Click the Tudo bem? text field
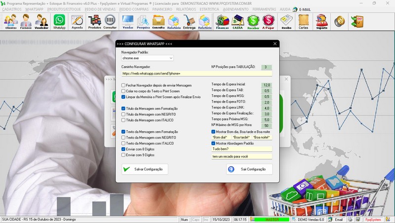Image resolution: width=395 pixels, height=223 pixels. click(242, 149)
